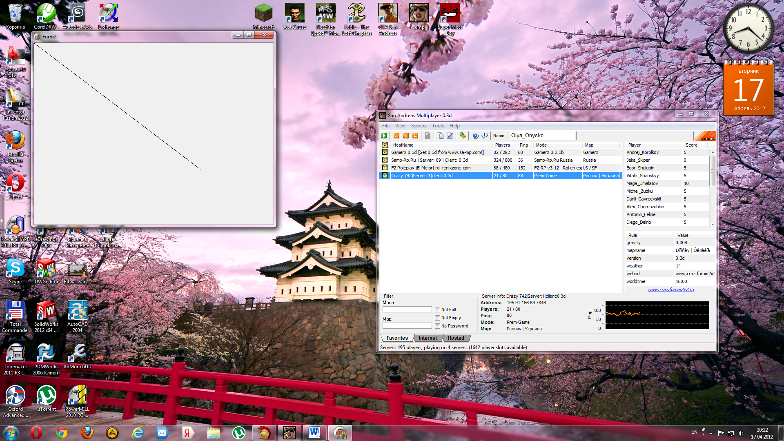Select the Mozilla Firefox desktop icon
This screenshot has height=441, width=784.
(x=15, y=147)
